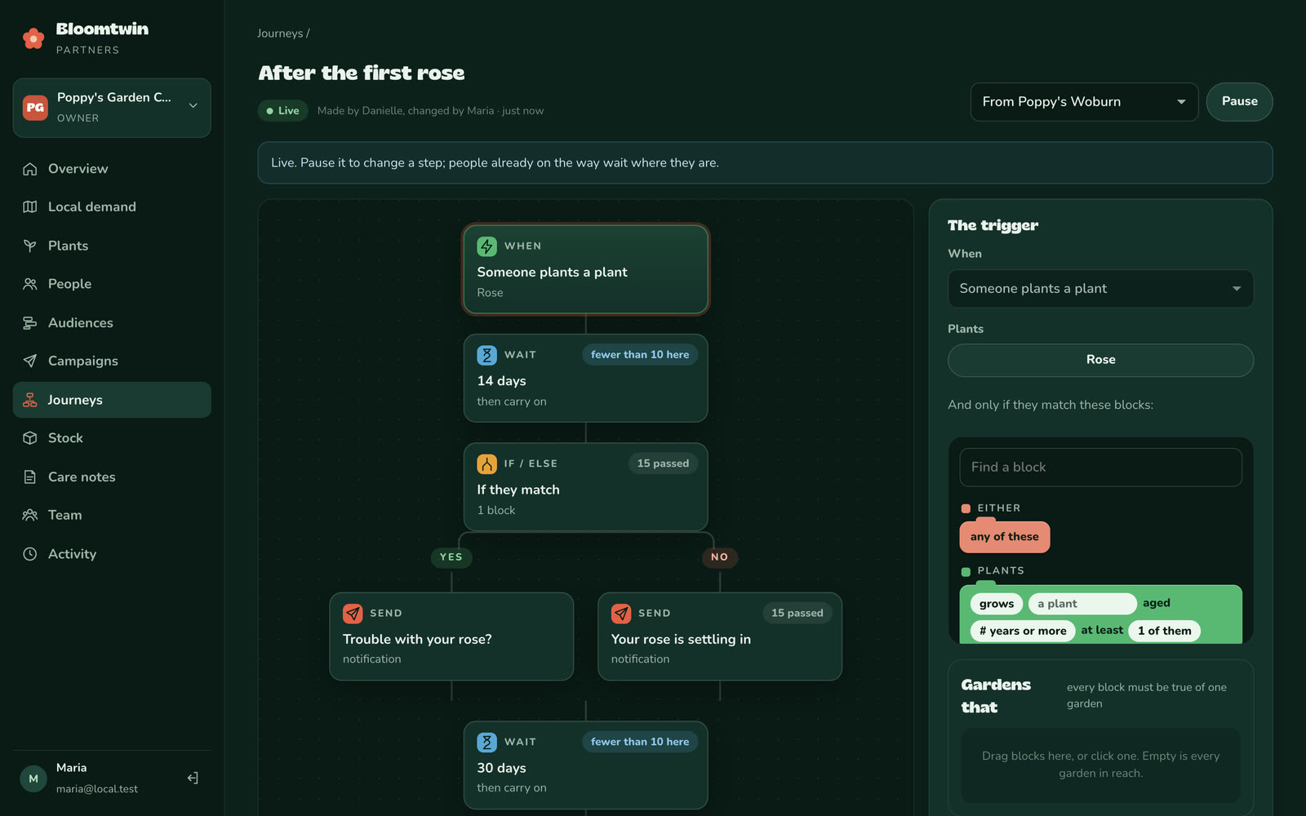
Task: Open the From Poppy's Woburn dropdown
Action: pyautogui.click(x=1084, y=102)
